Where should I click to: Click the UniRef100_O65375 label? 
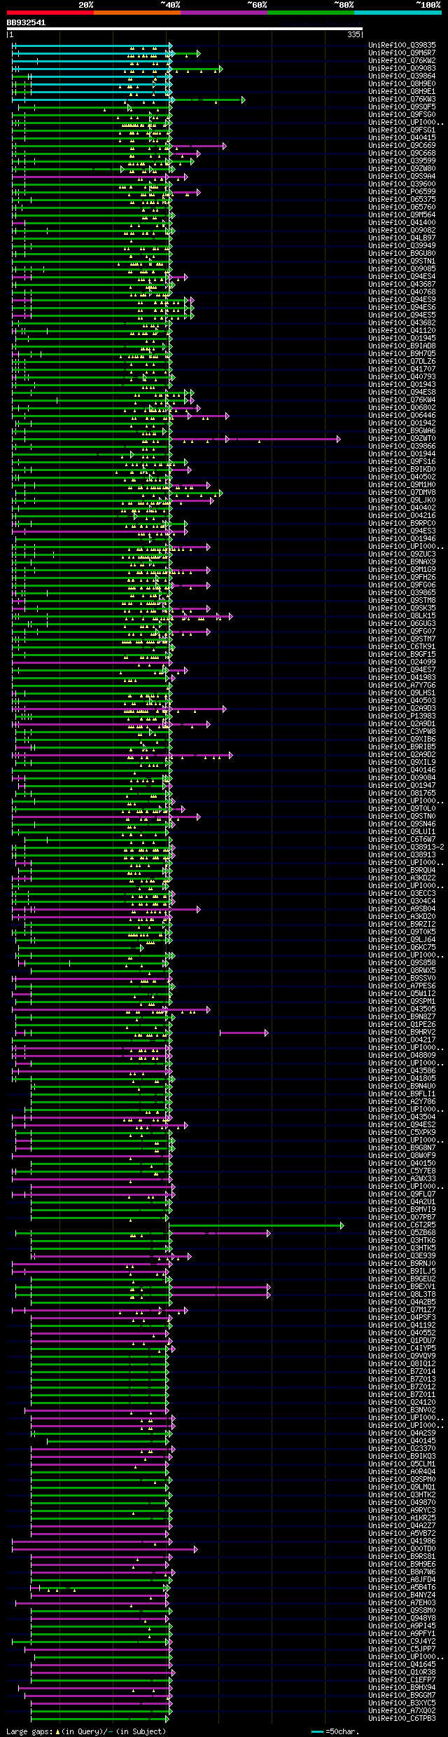(x=402, y=200)
